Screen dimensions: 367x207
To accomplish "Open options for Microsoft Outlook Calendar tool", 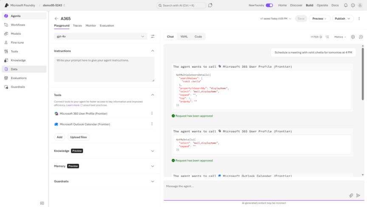I will [152, 124].
